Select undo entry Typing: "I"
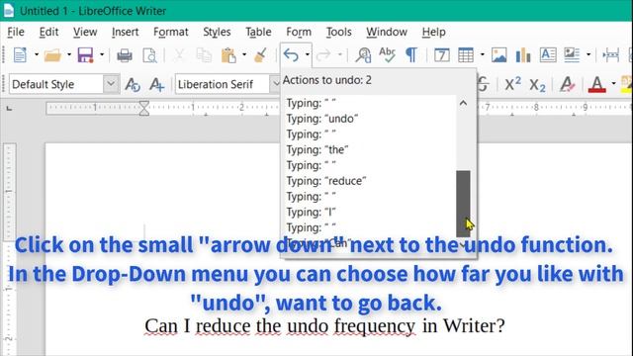The width and height of the screenshot is (633, 356). tap(311, 212)
